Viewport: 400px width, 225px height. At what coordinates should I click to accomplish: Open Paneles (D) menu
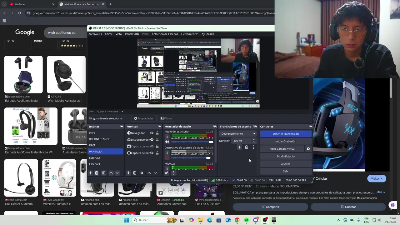tap(132, 34)
